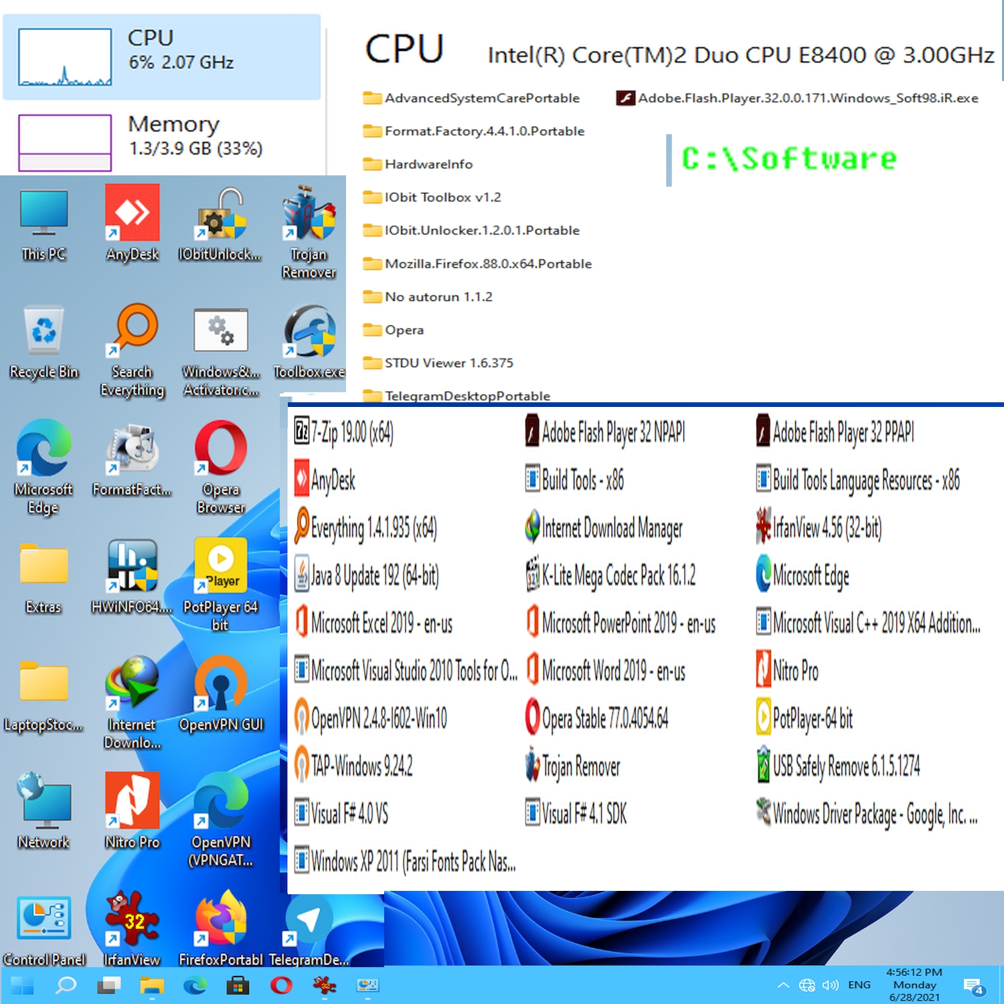Open the Recycle Bin desktop icon
The height and width of the screenshot is (1004, 1004).
(44, 342)
